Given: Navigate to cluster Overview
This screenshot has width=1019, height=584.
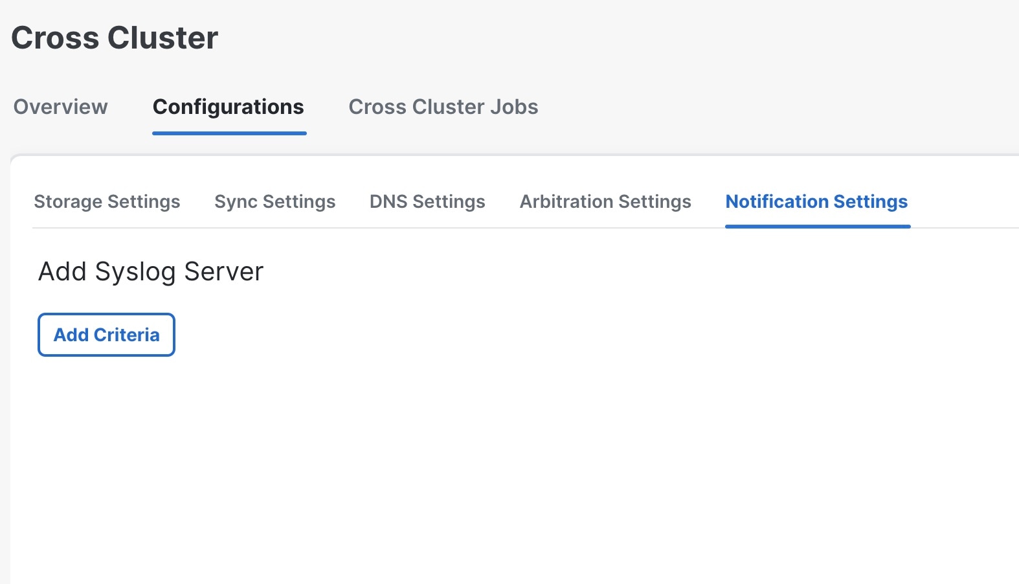Looking at the screenshot, I should 60,107.
